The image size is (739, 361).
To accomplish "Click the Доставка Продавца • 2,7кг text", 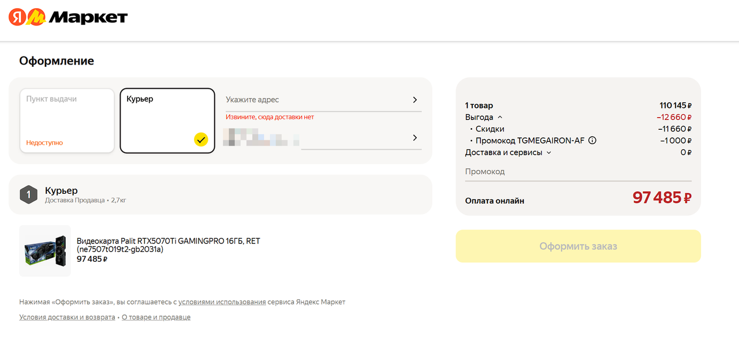I will pos(85,201).
